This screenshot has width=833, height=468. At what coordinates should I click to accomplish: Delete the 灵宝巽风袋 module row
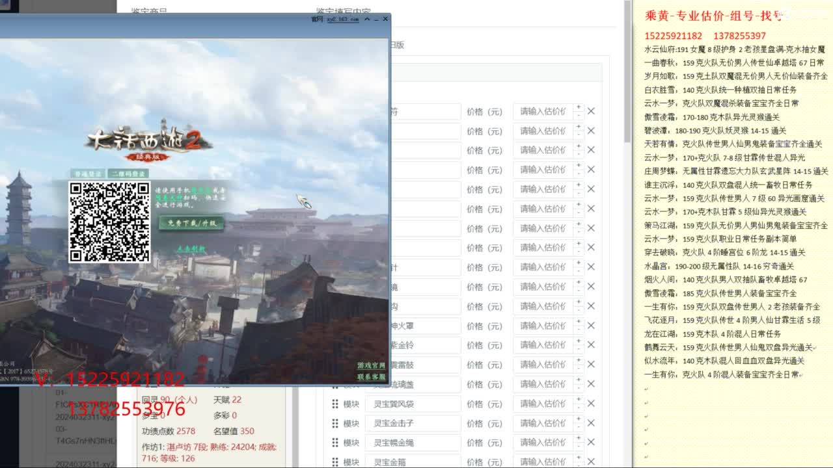pos(591,404)
